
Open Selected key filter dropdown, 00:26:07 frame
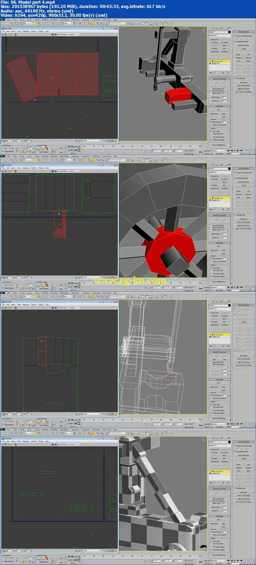tap(218, 424)
